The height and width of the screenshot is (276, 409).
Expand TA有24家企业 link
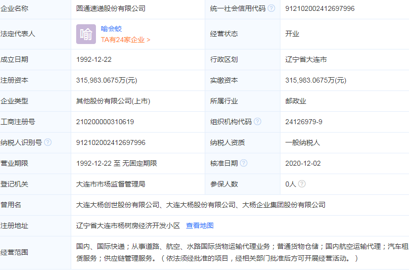tap(126, 40)
